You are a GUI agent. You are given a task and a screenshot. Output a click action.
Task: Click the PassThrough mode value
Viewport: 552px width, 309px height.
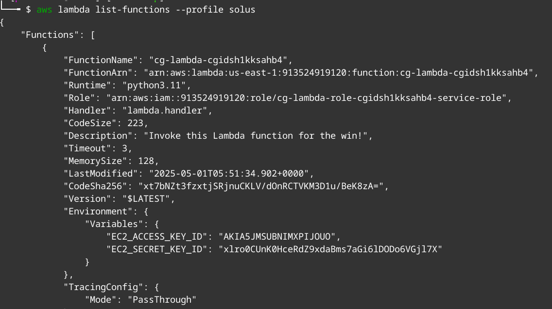(x=162, y=300)
